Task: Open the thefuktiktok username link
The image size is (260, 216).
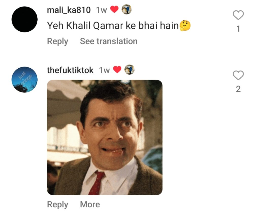Action: [70, 70]
